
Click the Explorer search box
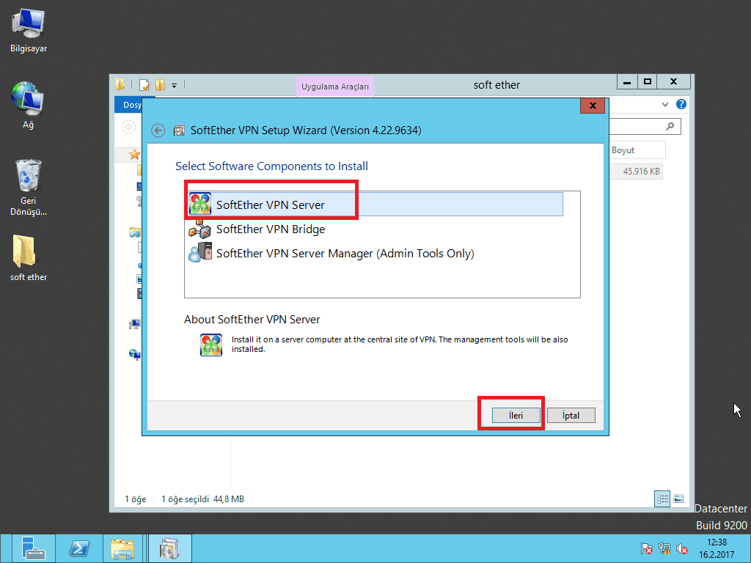[x=644, y=126]
